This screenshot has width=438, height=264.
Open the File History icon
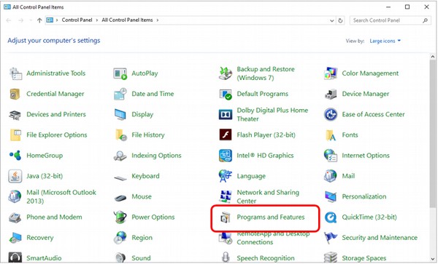click(121, 135)
